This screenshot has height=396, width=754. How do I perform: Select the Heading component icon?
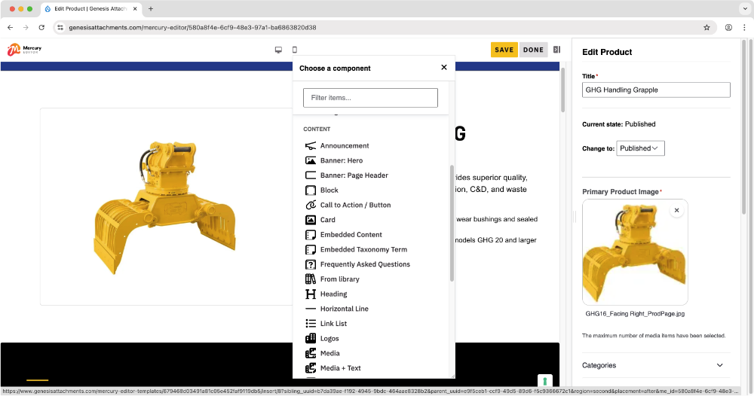pyautogui.click(x=310, y=294)
